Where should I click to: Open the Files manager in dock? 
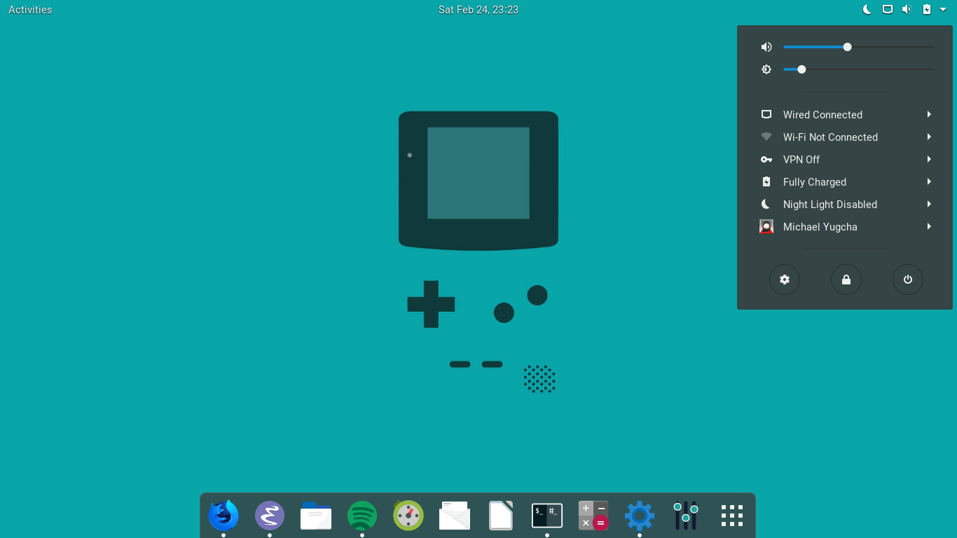point(316,516)
